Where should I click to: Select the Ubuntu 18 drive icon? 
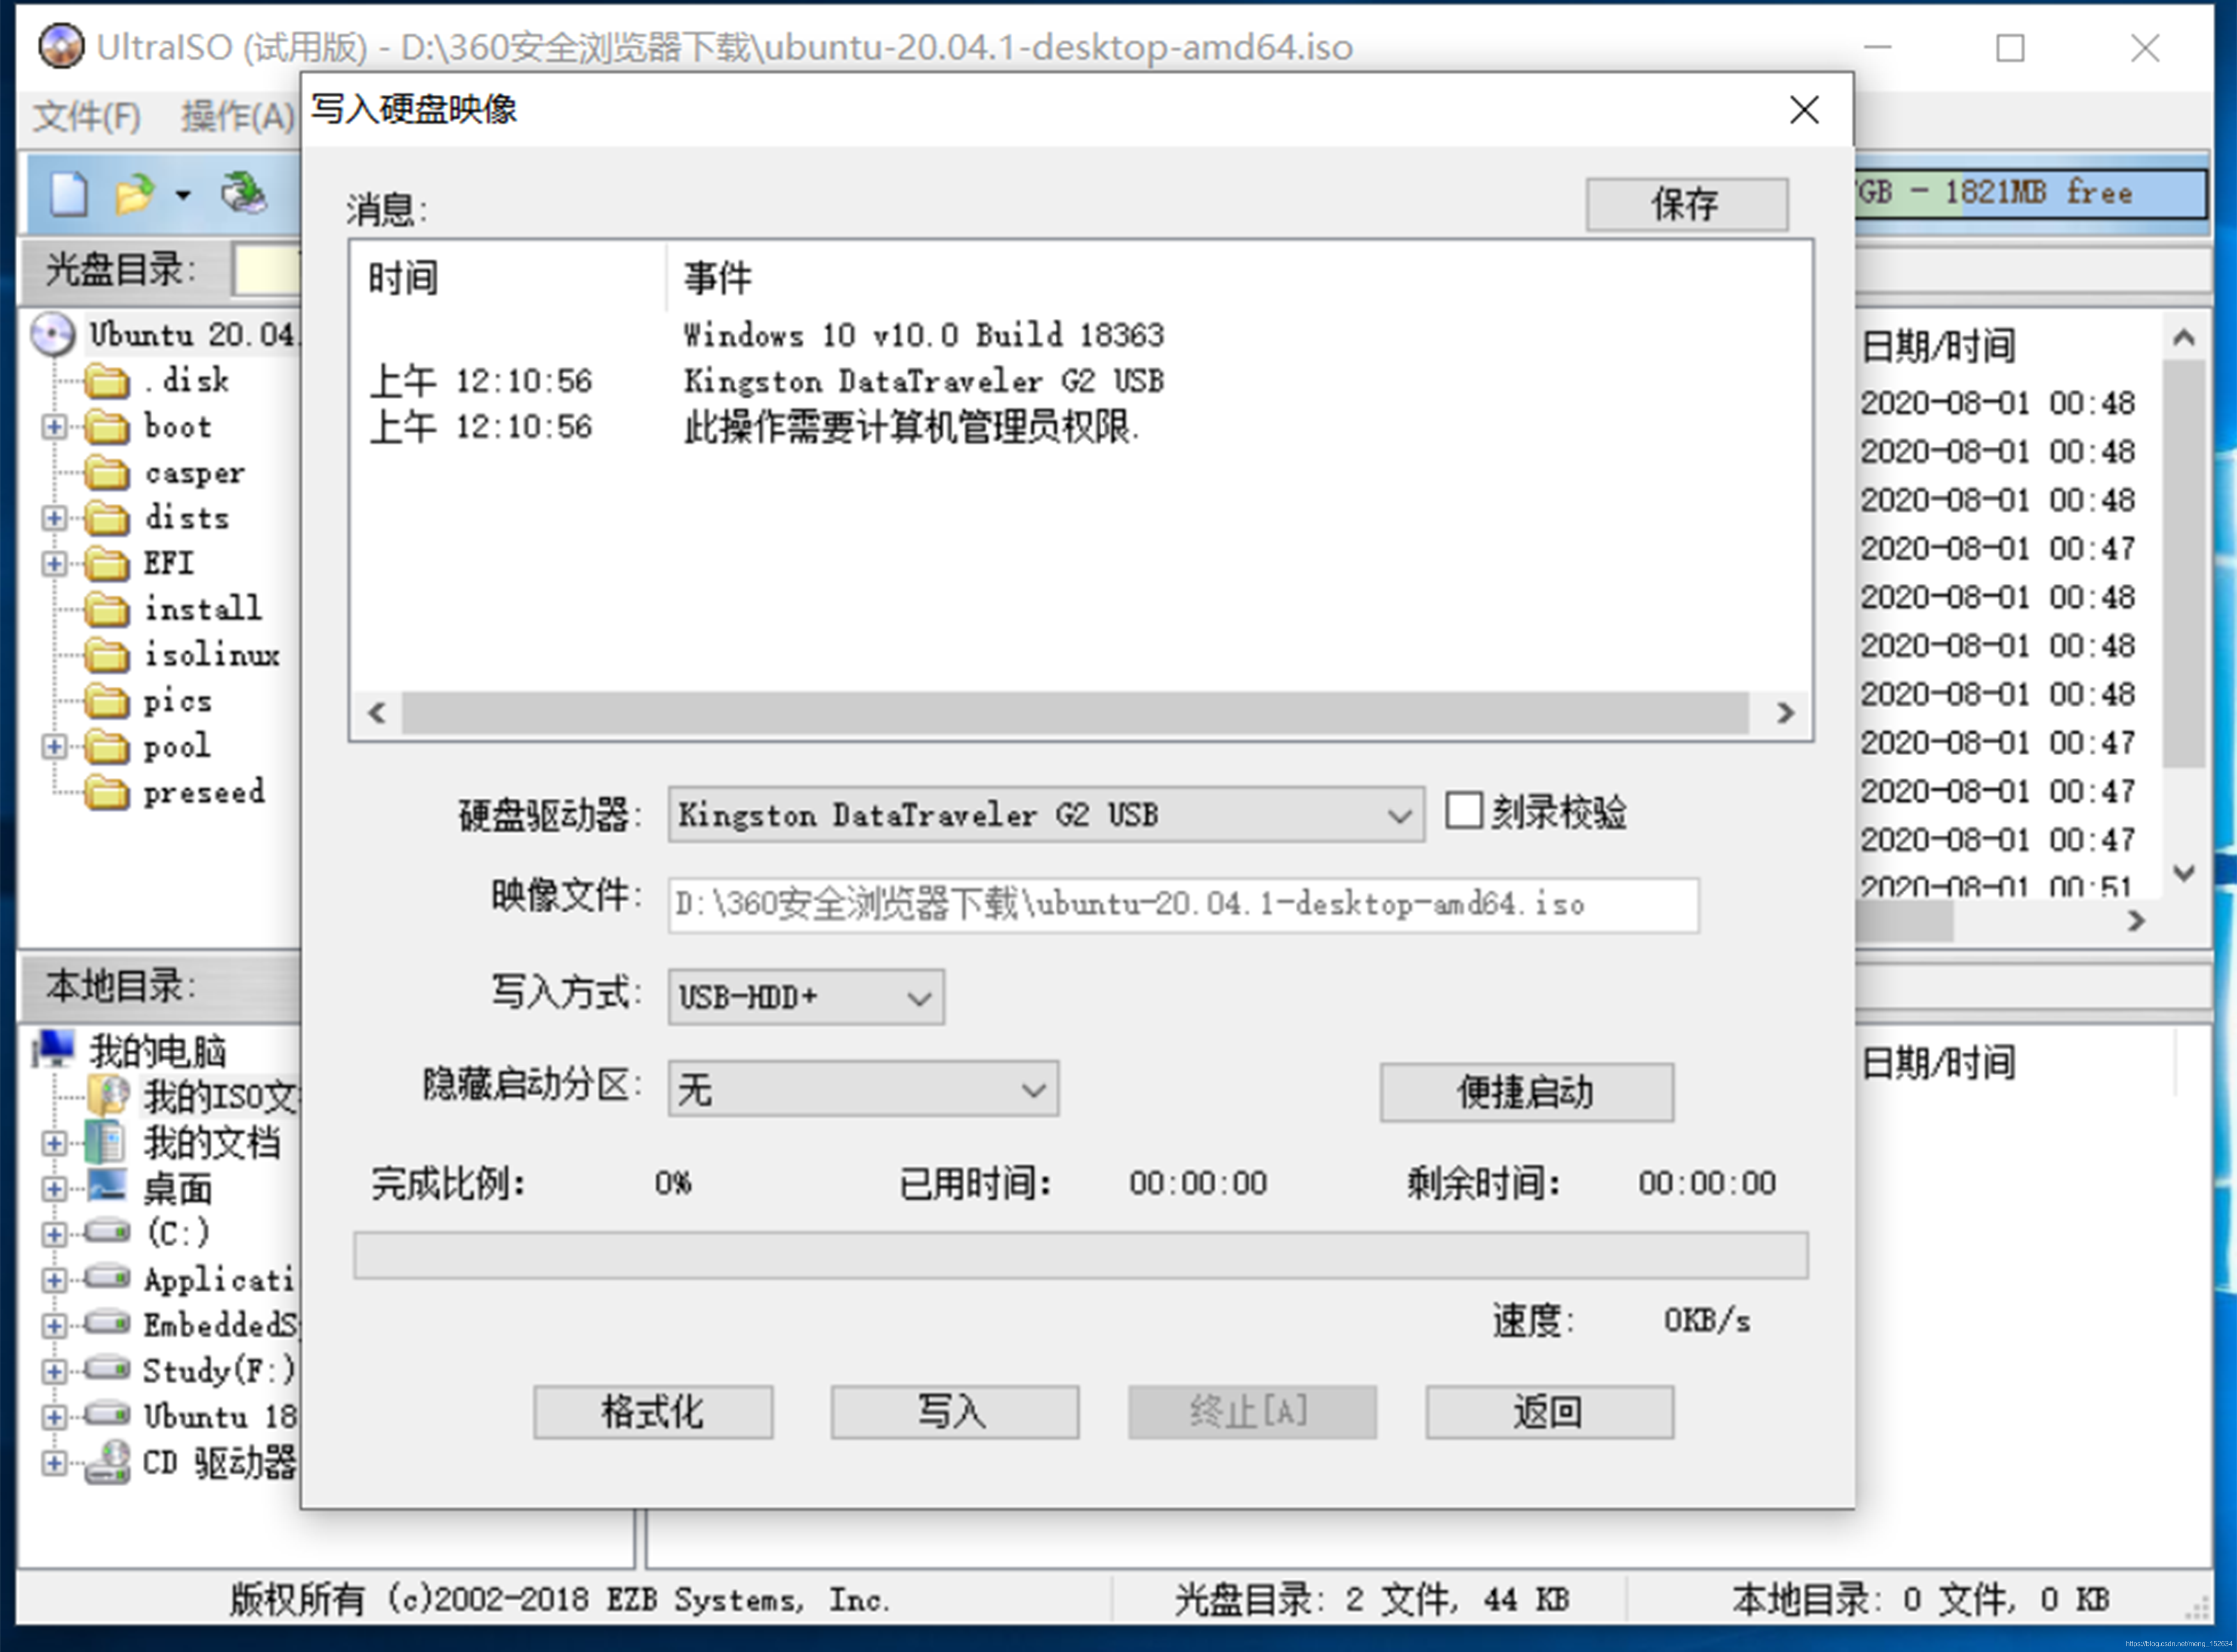(x=107, y=1415)
